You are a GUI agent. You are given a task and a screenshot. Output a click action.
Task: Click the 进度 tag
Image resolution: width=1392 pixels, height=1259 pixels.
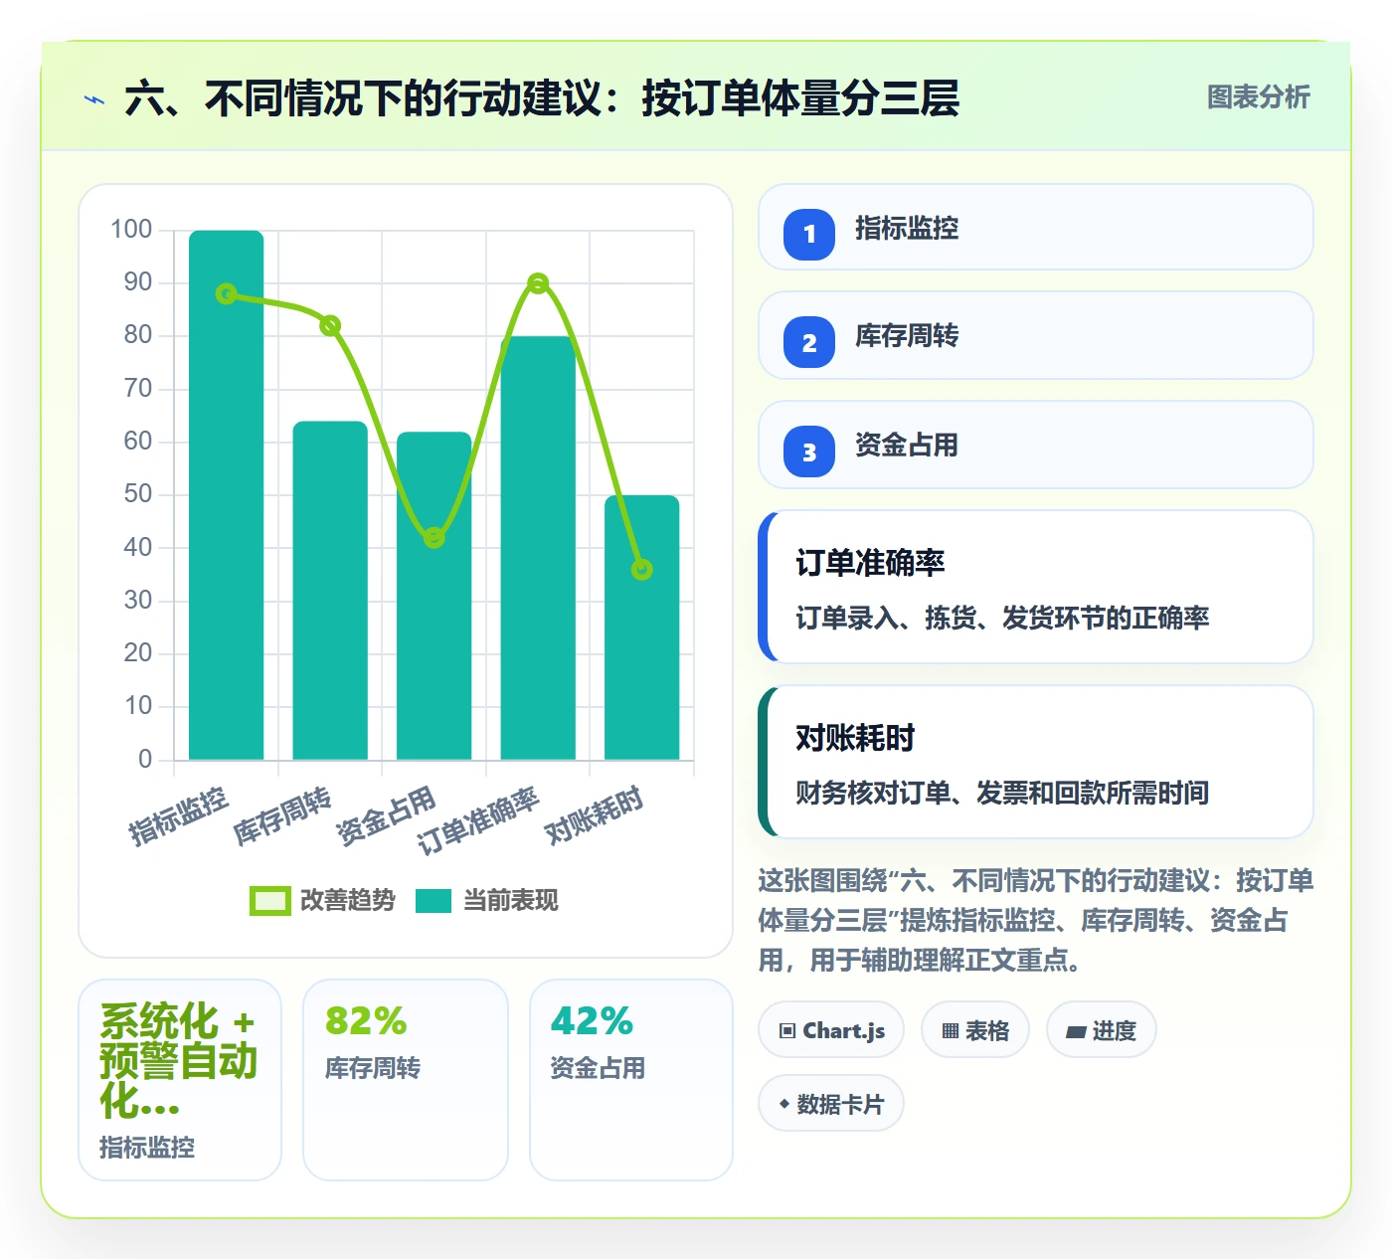pyautogui.click(x=1102, y=1030)
